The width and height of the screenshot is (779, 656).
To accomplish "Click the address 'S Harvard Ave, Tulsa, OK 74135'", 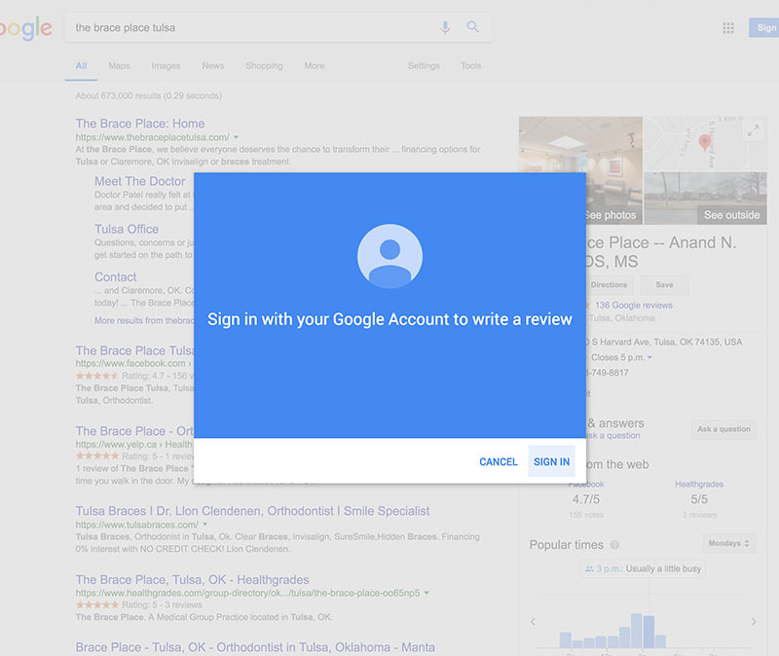I will (664, 343).
